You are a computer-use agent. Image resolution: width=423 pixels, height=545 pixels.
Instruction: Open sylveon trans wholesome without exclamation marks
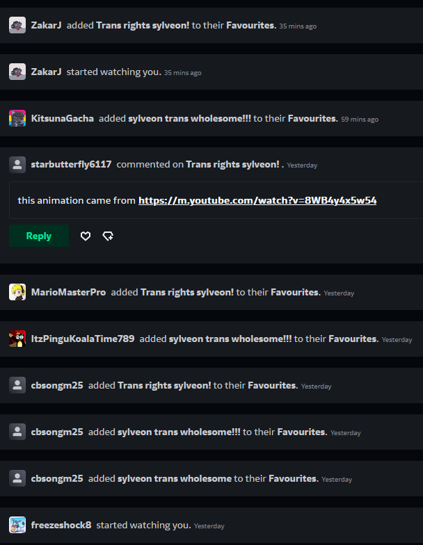(175, 478)
